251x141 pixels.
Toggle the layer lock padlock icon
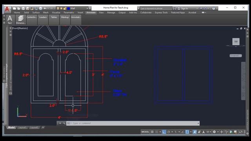click(65, 8)
